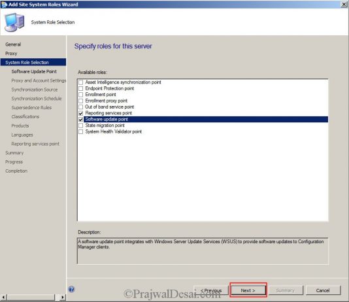Select Summary step in left navigation
The height and width of the screenshot is (302, 349).
click(14, 153)
